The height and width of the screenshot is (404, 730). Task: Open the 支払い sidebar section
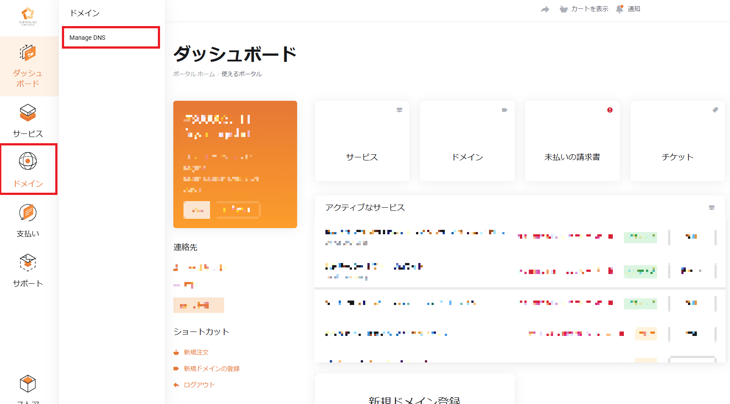pos(28,221)
